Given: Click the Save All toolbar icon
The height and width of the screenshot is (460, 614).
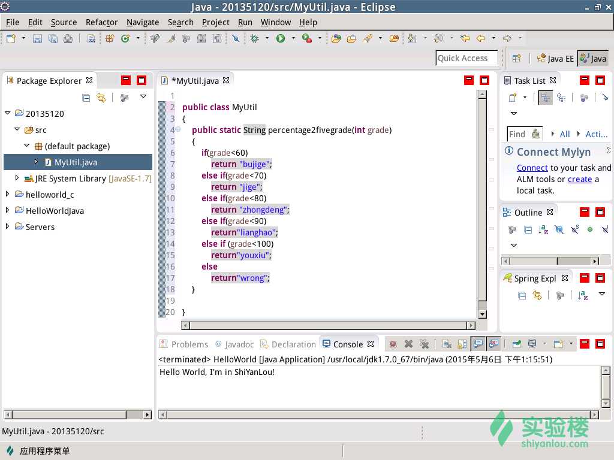Looking at the screenshot, I should click(x=53, y=38).
